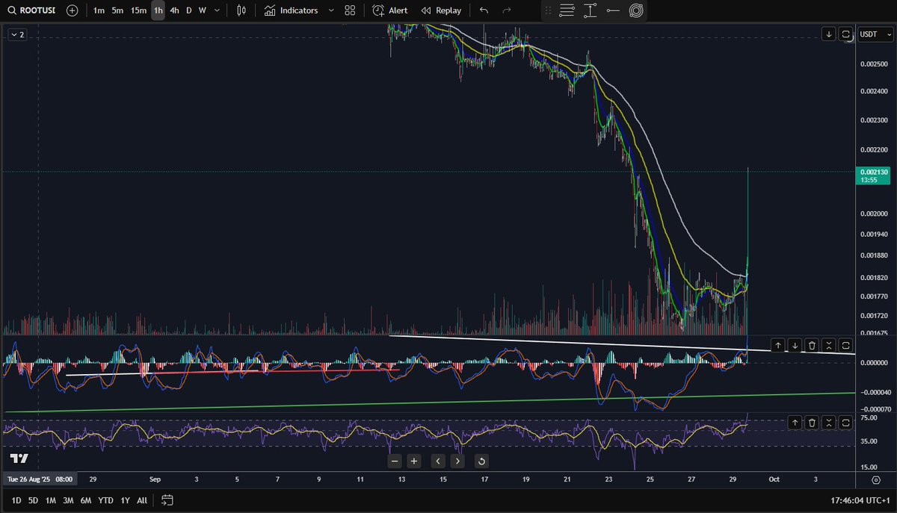Screen dimensions: 897x513
Task: Collapse the RSI pane
Action: 829,423
